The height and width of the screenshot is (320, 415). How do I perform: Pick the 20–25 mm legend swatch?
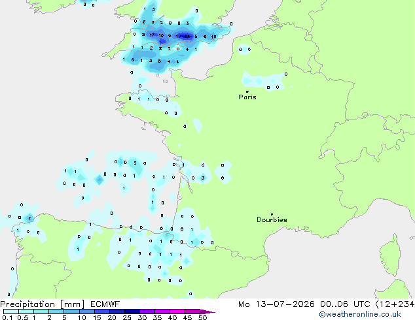click(117, 312)
